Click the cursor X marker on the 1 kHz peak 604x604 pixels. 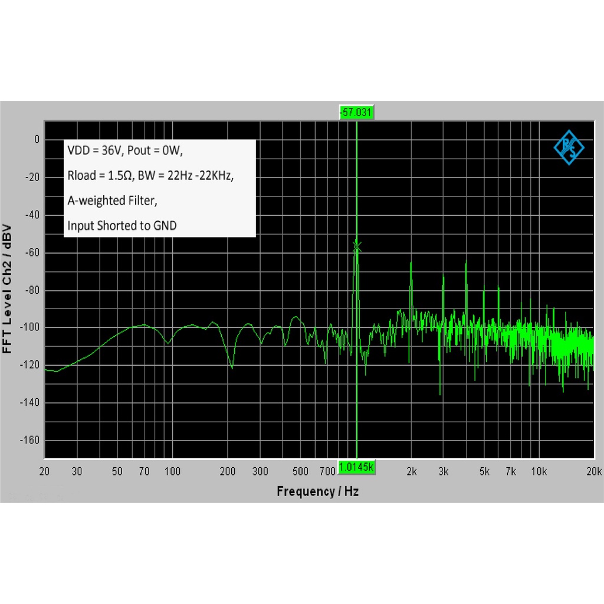(357, 246)
